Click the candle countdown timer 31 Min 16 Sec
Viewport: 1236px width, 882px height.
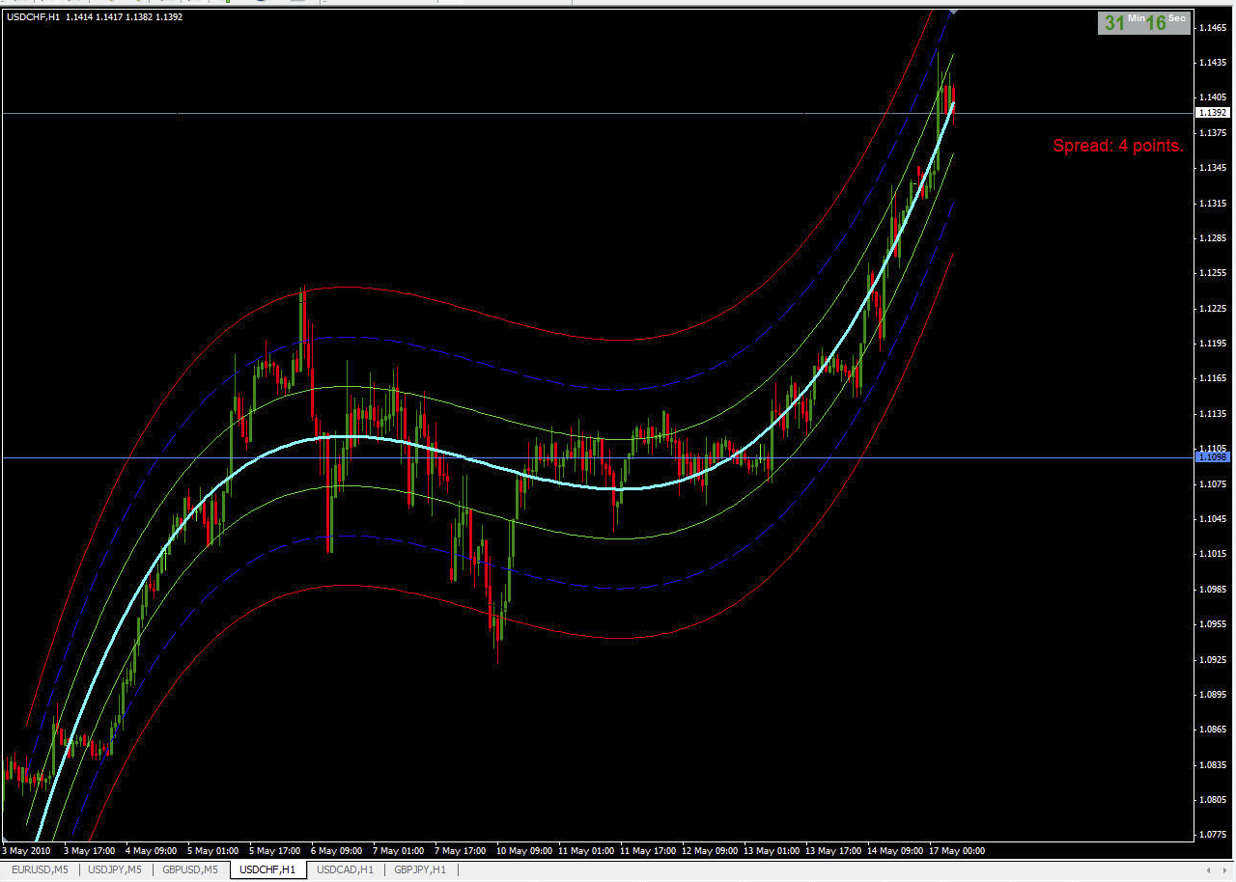(x=1143, y=22)
